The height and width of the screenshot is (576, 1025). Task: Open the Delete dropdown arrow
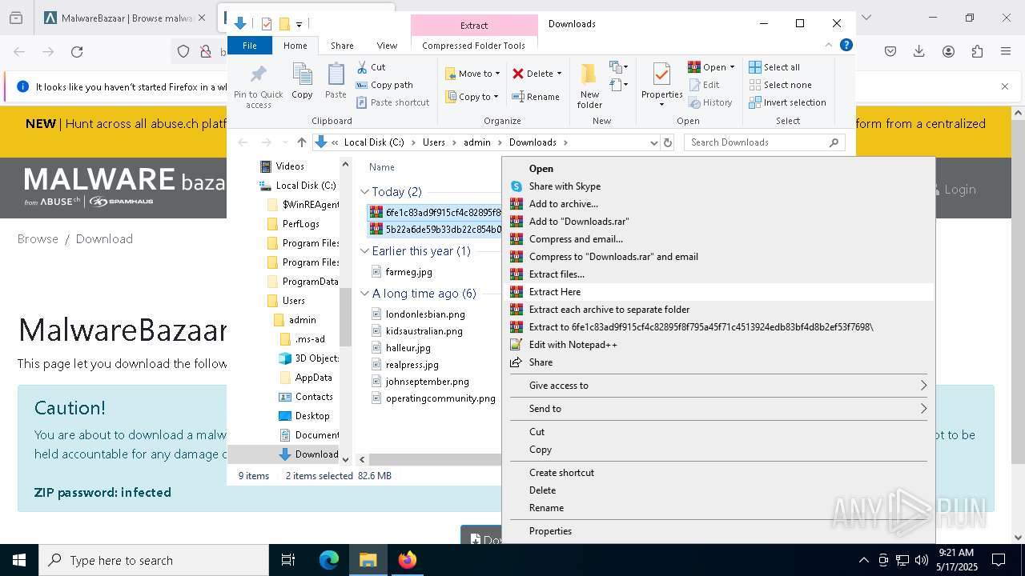coord(559,74)
